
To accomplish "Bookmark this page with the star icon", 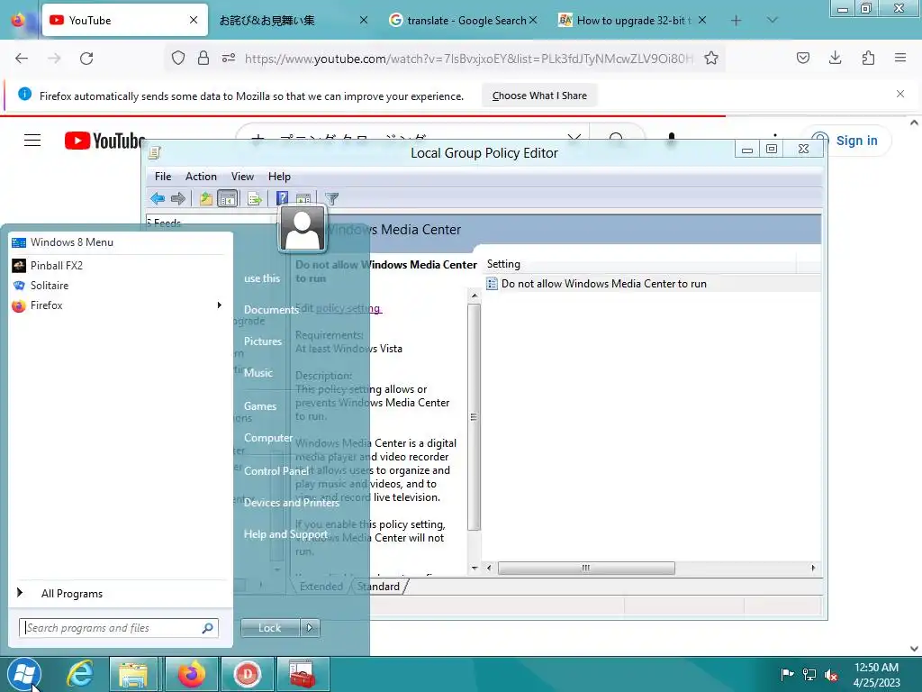I will coord(711,59).
